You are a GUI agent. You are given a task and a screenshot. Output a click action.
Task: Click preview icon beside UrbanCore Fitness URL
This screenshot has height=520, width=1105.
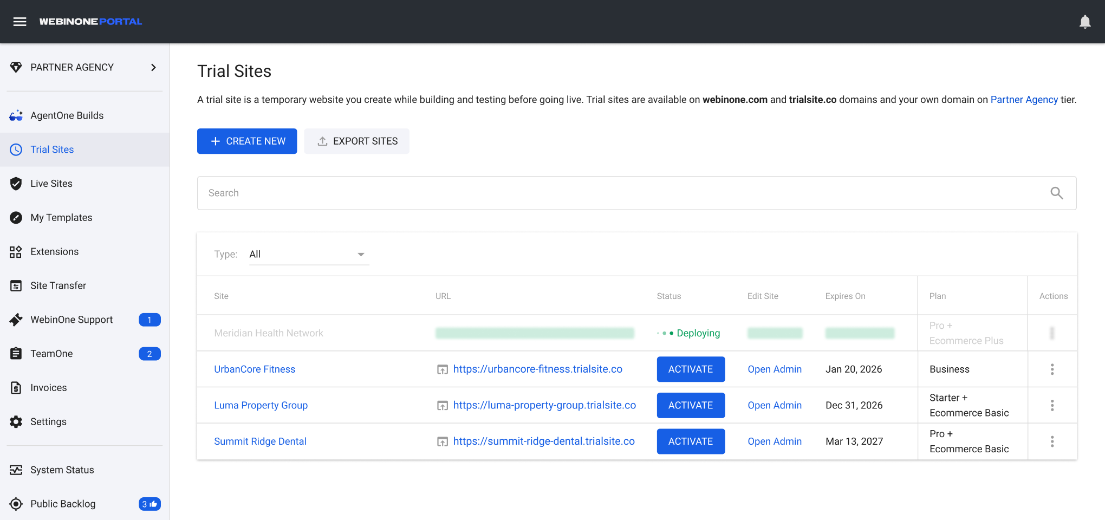(x=443, y=369)
